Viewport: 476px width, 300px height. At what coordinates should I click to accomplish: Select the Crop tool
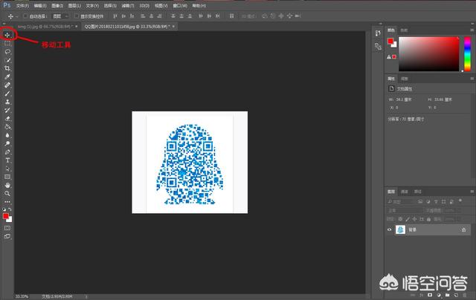(x=7, y=68)
